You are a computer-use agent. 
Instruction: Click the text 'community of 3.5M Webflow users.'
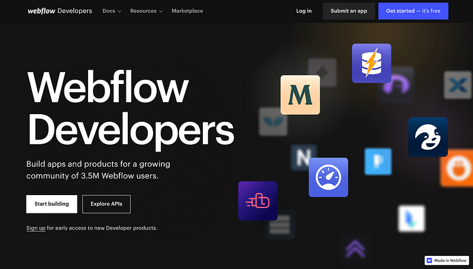click(92, 176)
